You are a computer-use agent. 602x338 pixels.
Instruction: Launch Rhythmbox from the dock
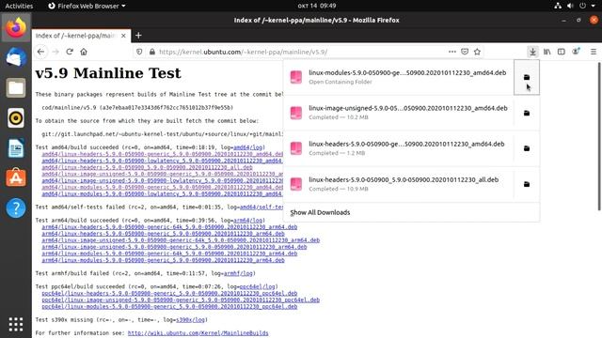pos(16,118)
